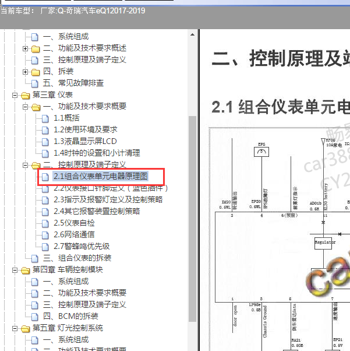This screenshot has height=351, width=350.
Task: Click the Regulator block in the diagram
Action: click(x=323, y=243)
